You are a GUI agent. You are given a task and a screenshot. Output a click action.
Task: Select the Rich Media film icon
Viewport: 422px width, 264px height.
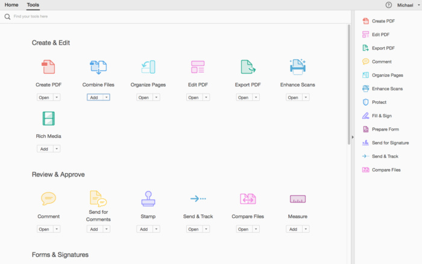pyautogui.click(x=48, y=118)
